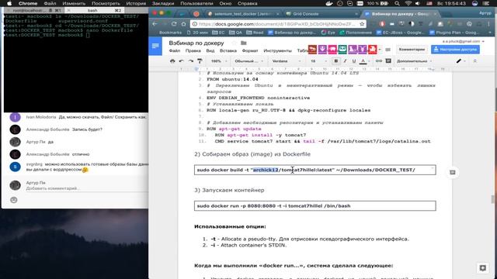Expand the collaborator avatars list arrow
The height and width of the screenshot is (279, 497).
coord(380,50)
